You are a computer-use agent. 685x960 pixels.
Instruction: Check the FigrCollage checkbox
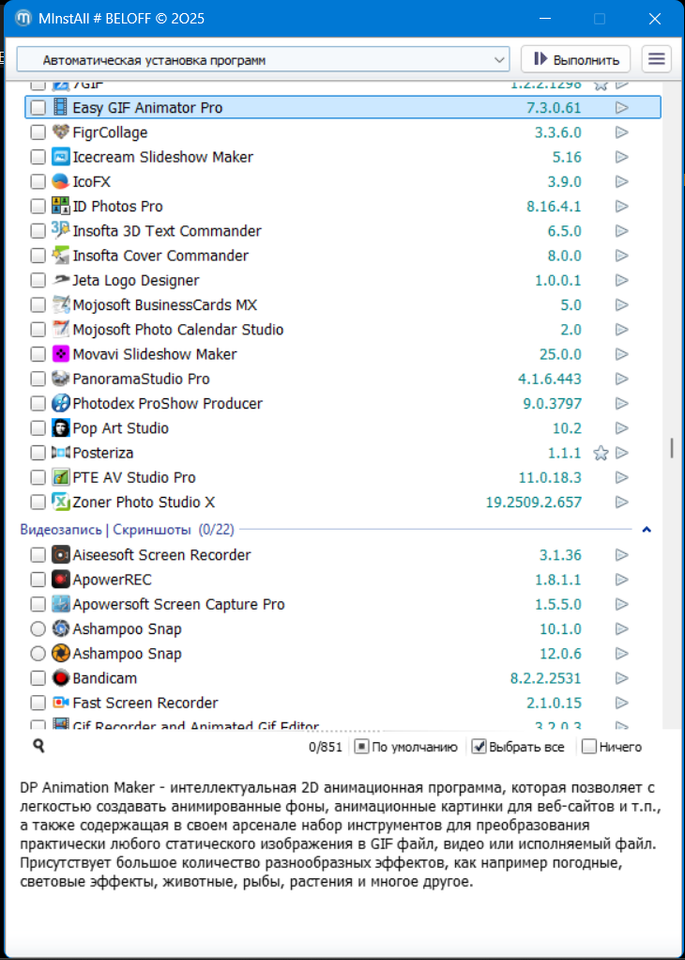[38, 132]
